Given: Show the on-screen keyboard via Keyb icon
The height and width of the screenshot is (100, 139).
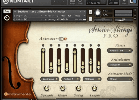Looking at the screenshot, I should [72, 2].
